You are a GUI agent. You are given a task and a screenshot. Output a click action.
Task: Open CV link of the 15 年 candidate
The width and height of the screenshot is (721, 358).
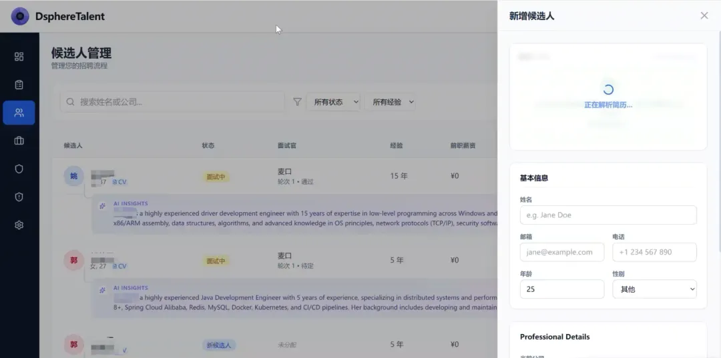pos(119,182)
